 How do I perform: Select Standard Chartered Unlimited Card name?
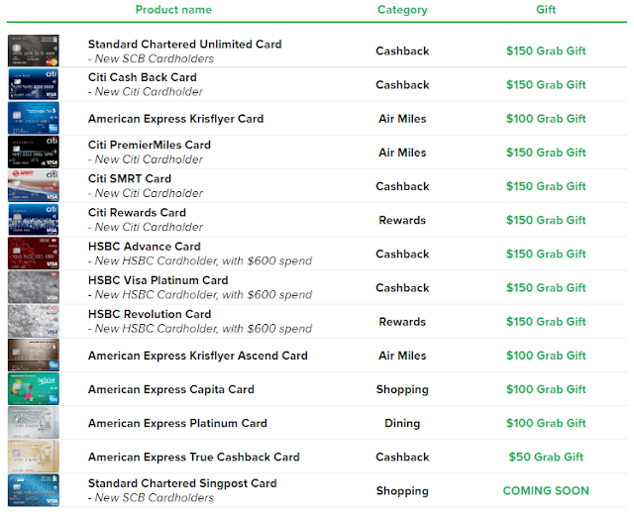[x=185, y=45]
